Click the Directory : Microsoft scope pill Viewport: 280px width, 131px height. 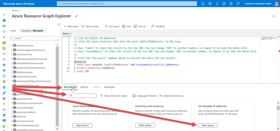pos(33,30)
